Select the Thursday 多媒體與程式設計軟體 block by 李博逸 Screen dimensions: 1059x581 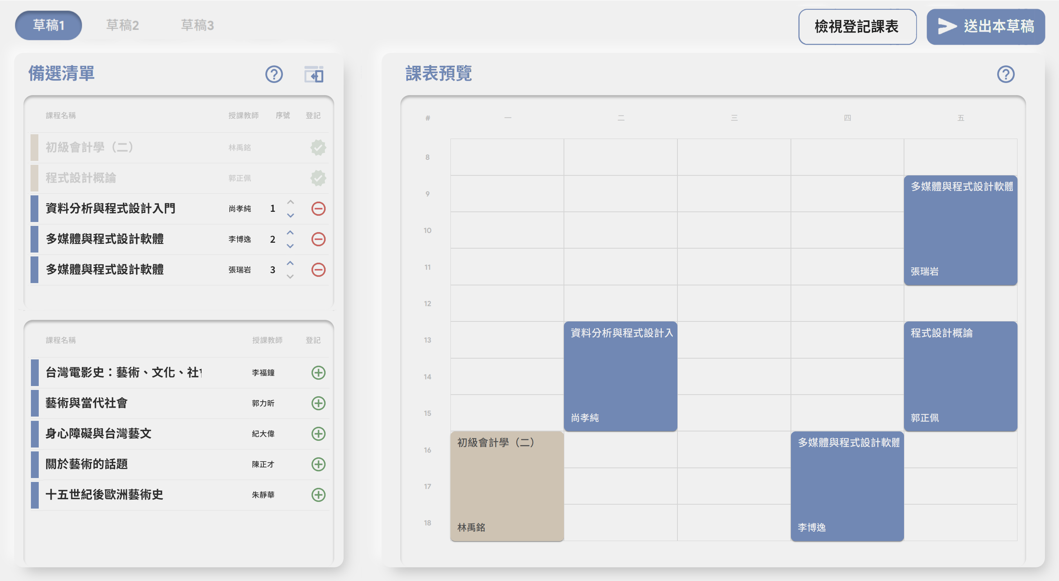[847, 486]
